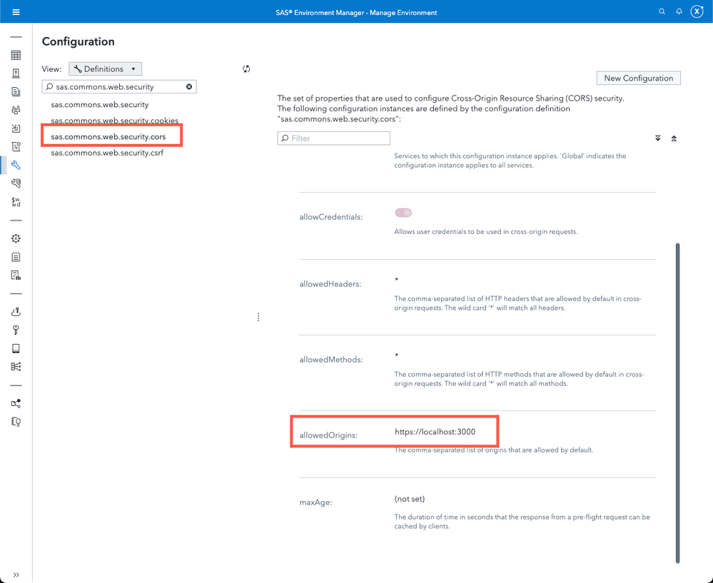Screen dimensions: 713x583
Task: Select sas.commons.web.security.csrf definition
Action: [x=107, y=153]
